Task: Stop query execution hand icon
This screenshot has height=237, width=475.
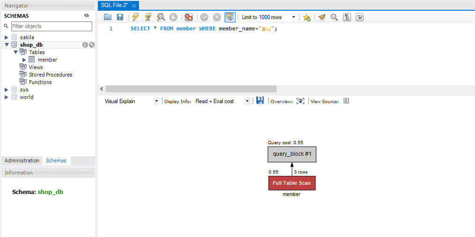Action: 173,17
